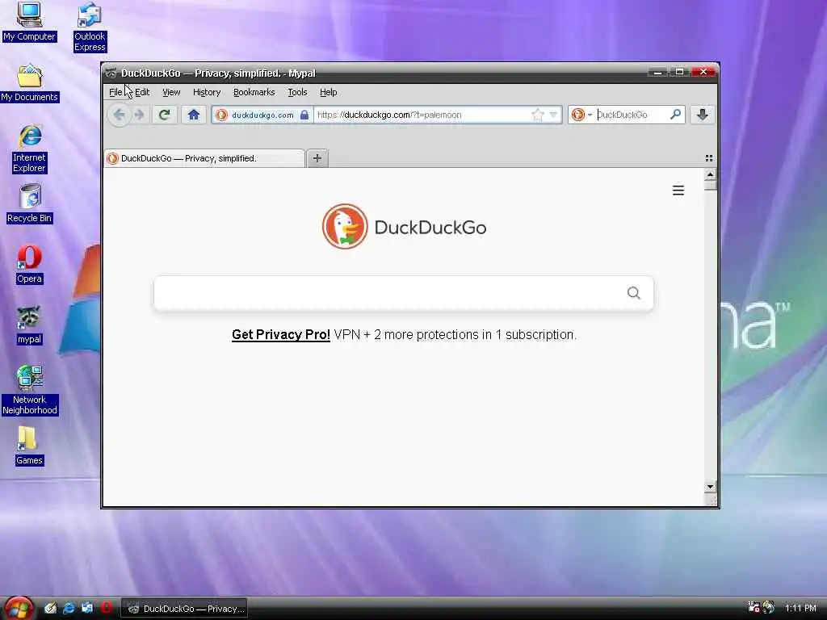Open the Bookmarks menu
Screen dimensions: 827x620
tap(254, 92)
